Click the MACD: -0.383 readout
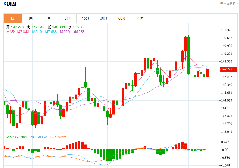This screenshot has width=239, height=168. click(16, 137)
